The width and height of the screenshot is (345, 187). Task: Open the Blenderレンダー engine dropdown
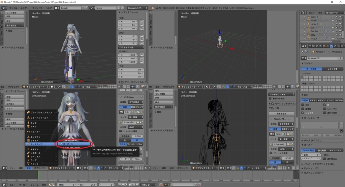pyautogui.click(x=137, y=8)
